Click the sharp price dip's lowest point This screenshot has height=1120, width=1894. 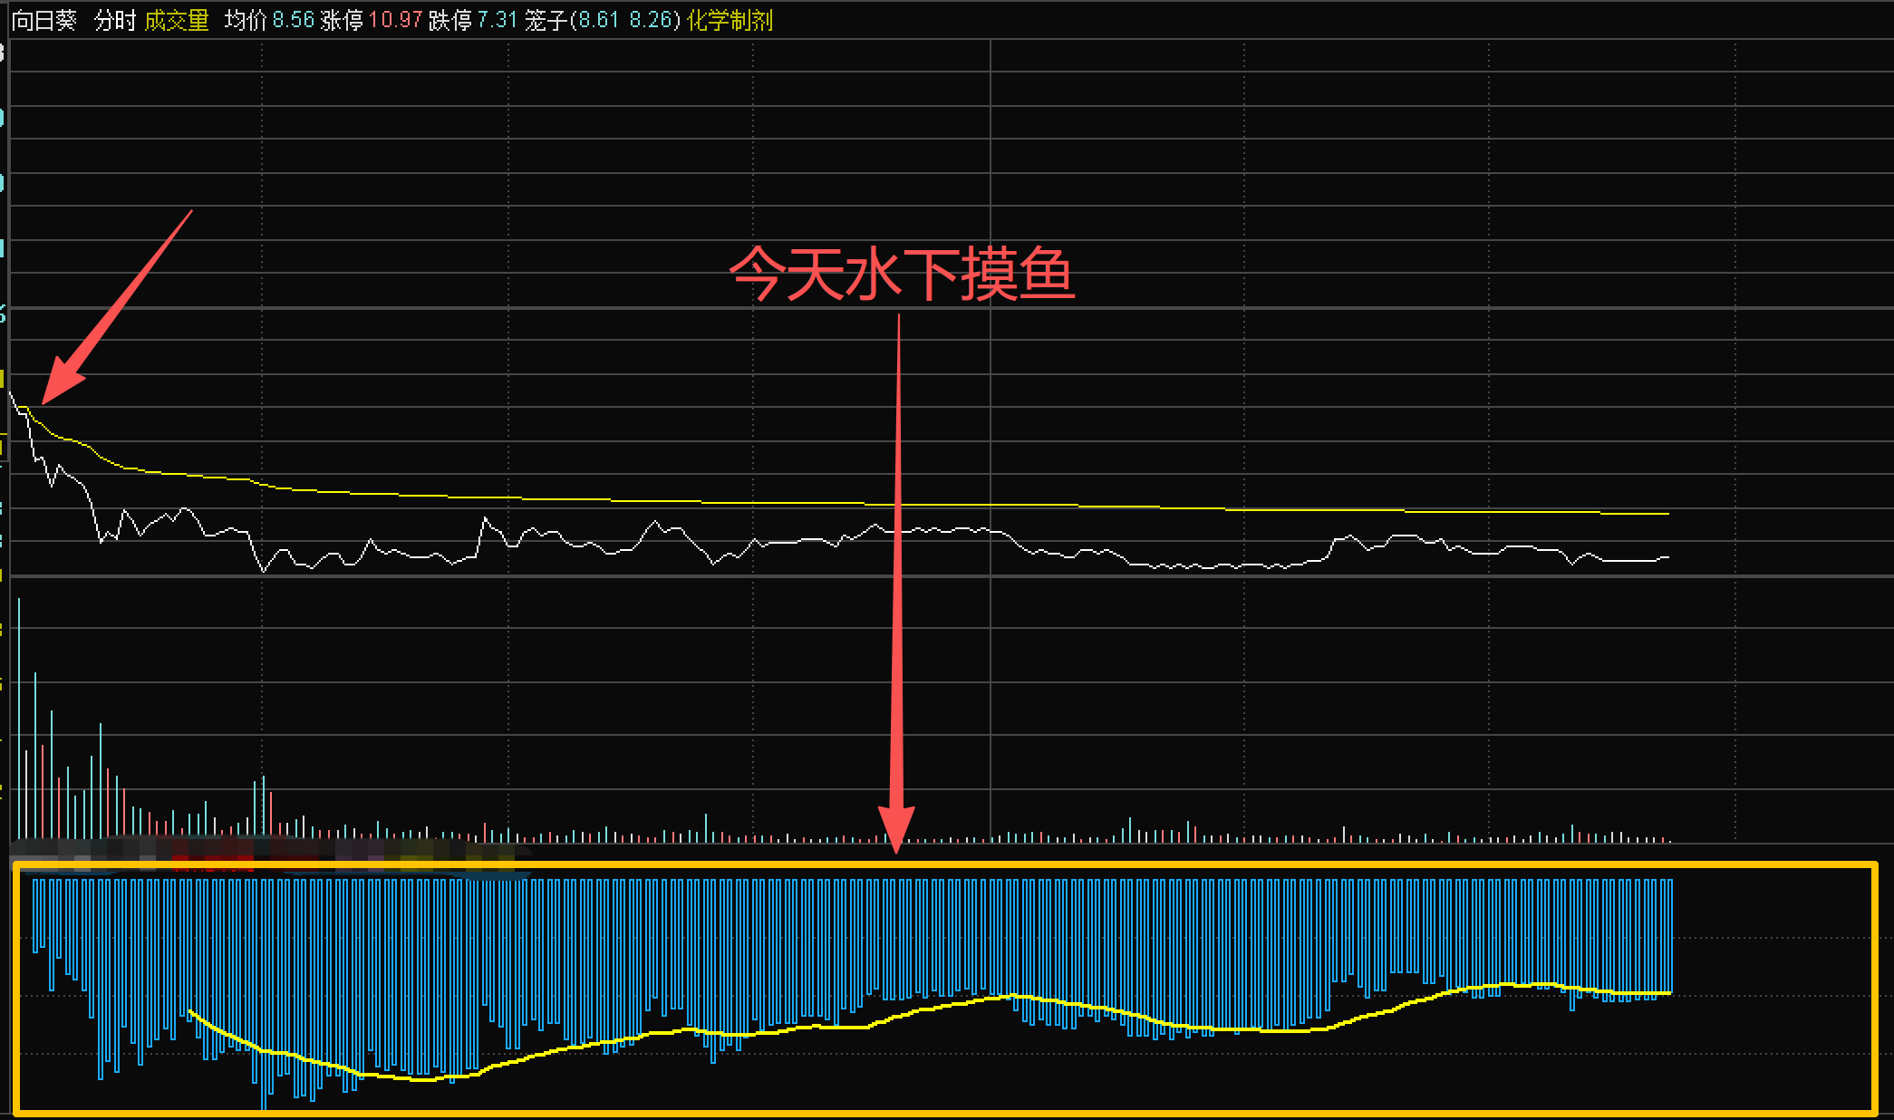(264, 571)
